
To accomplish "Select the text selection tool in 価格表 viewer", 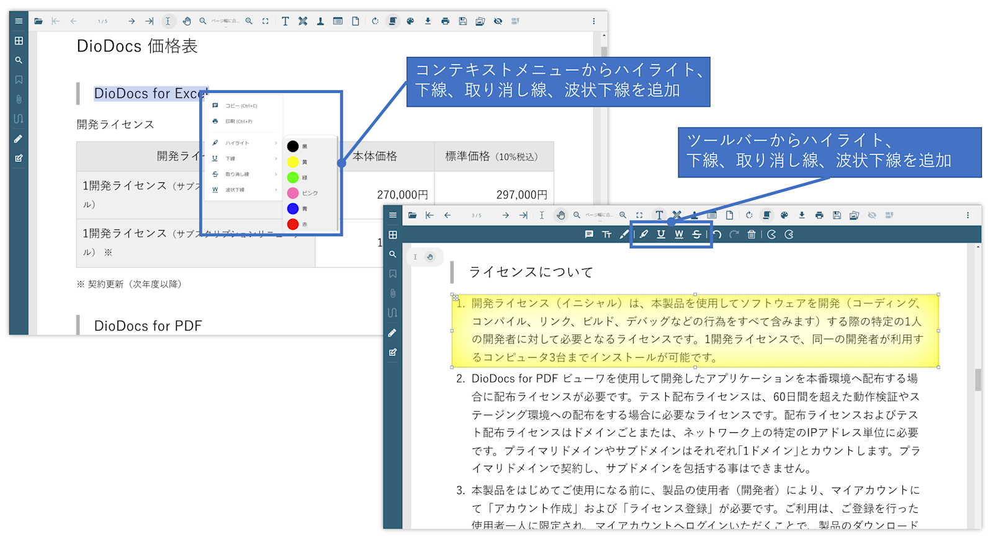I will coord(168,21).
